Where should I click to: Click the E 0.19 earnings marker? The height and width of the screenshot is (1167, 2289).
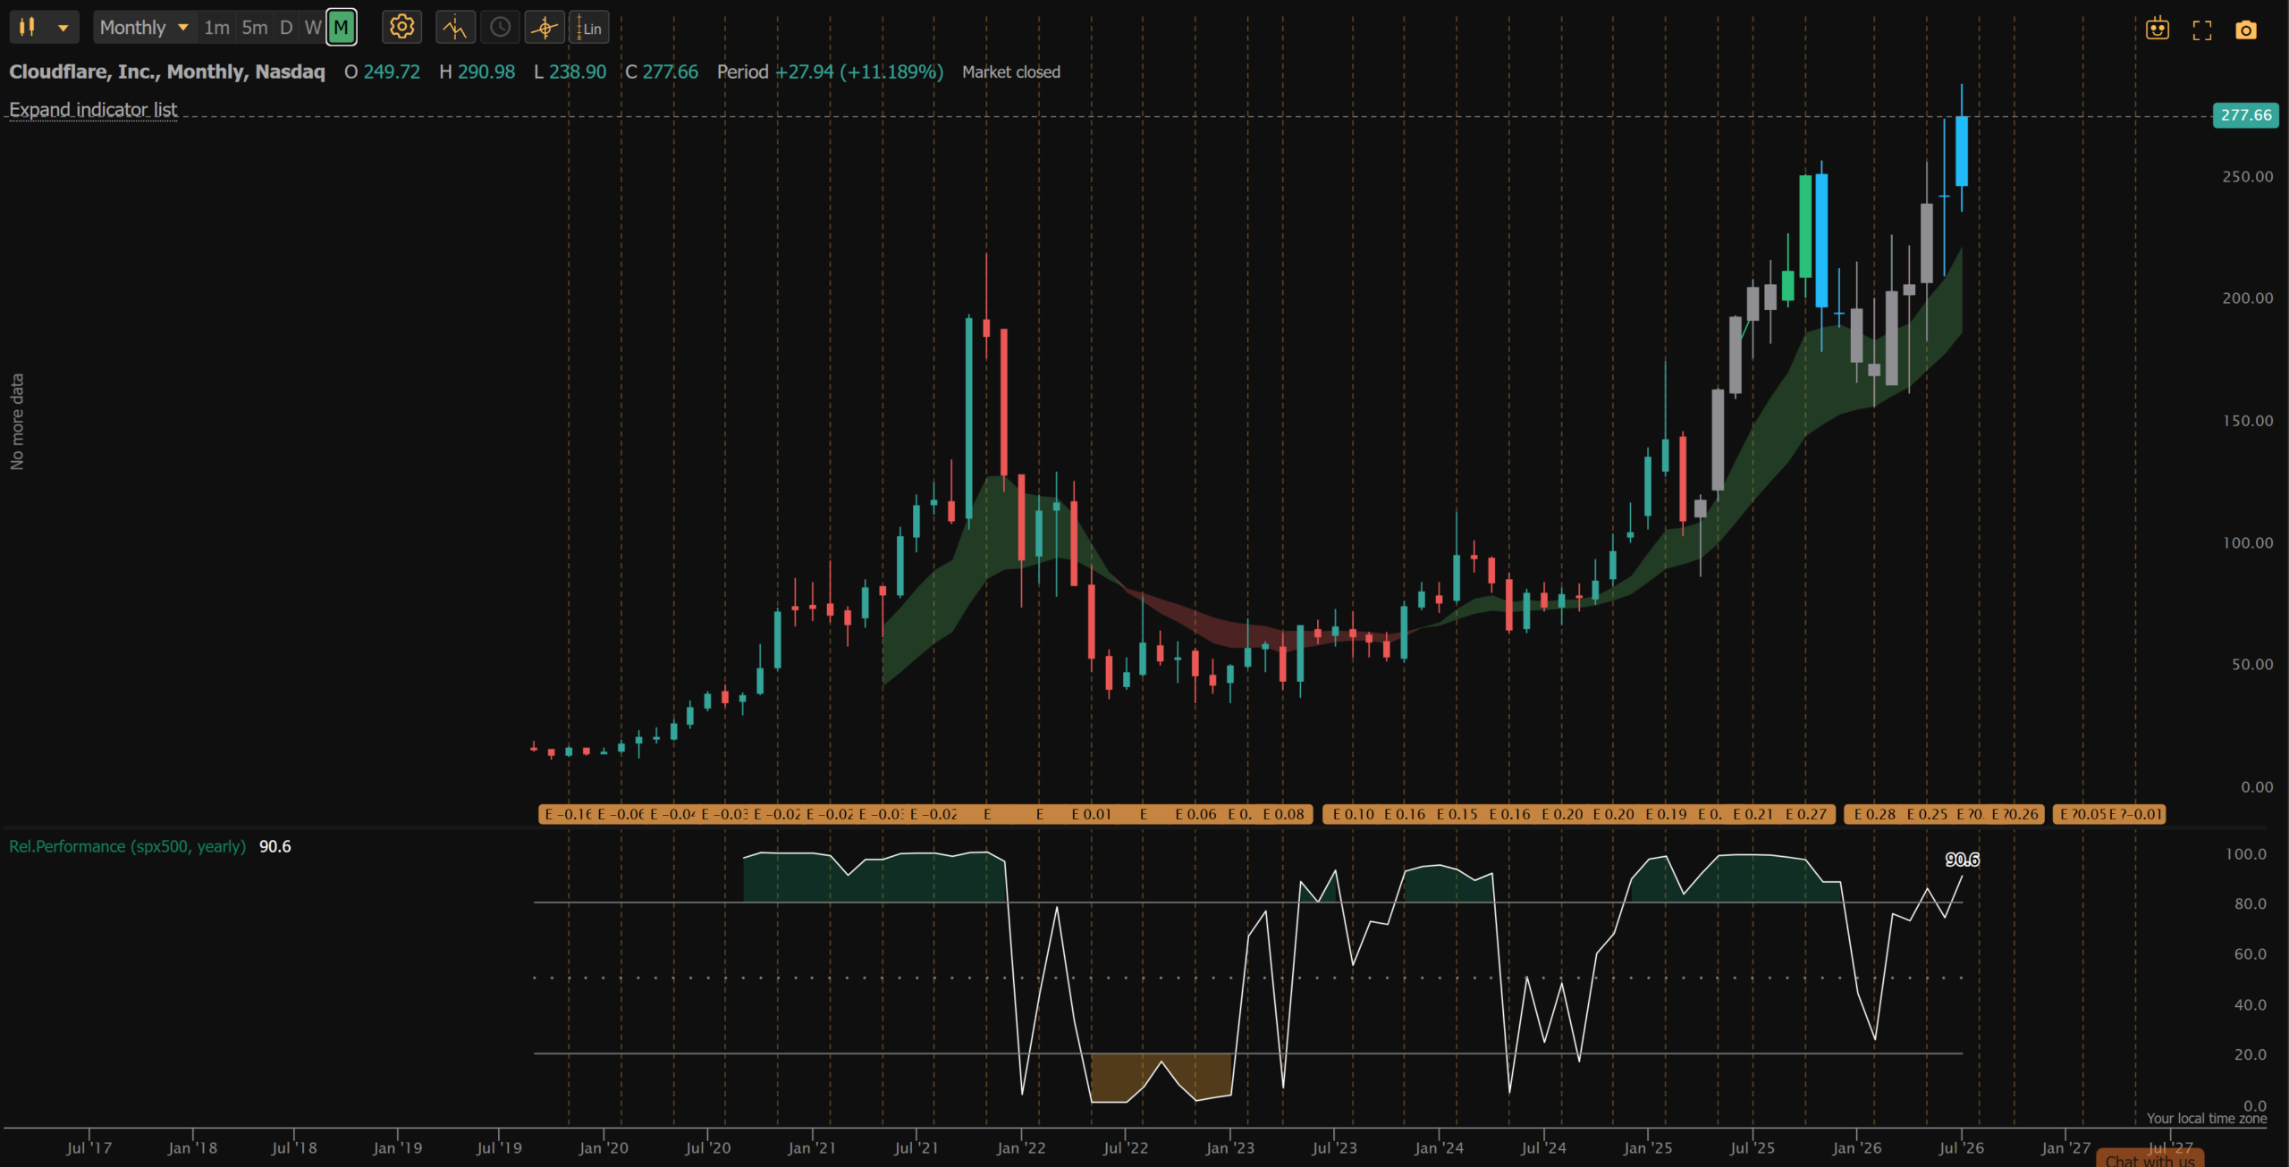point(1666,814)
